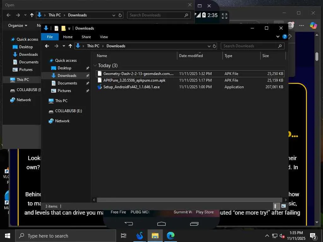Open the File ribbon tab

[x=50, y=37]
